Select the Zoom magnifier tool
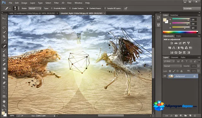Image resolution: width=202 pixels, height=118 pixels. pyautogui.click(x=4, y=106)
